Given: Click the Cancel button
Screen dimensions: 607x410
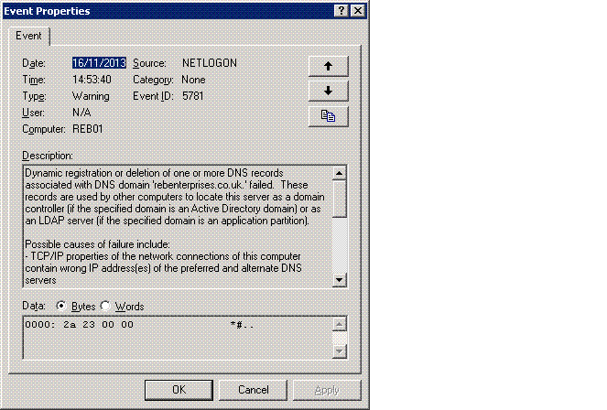Looking at the screenshot, I should point(254,390).
